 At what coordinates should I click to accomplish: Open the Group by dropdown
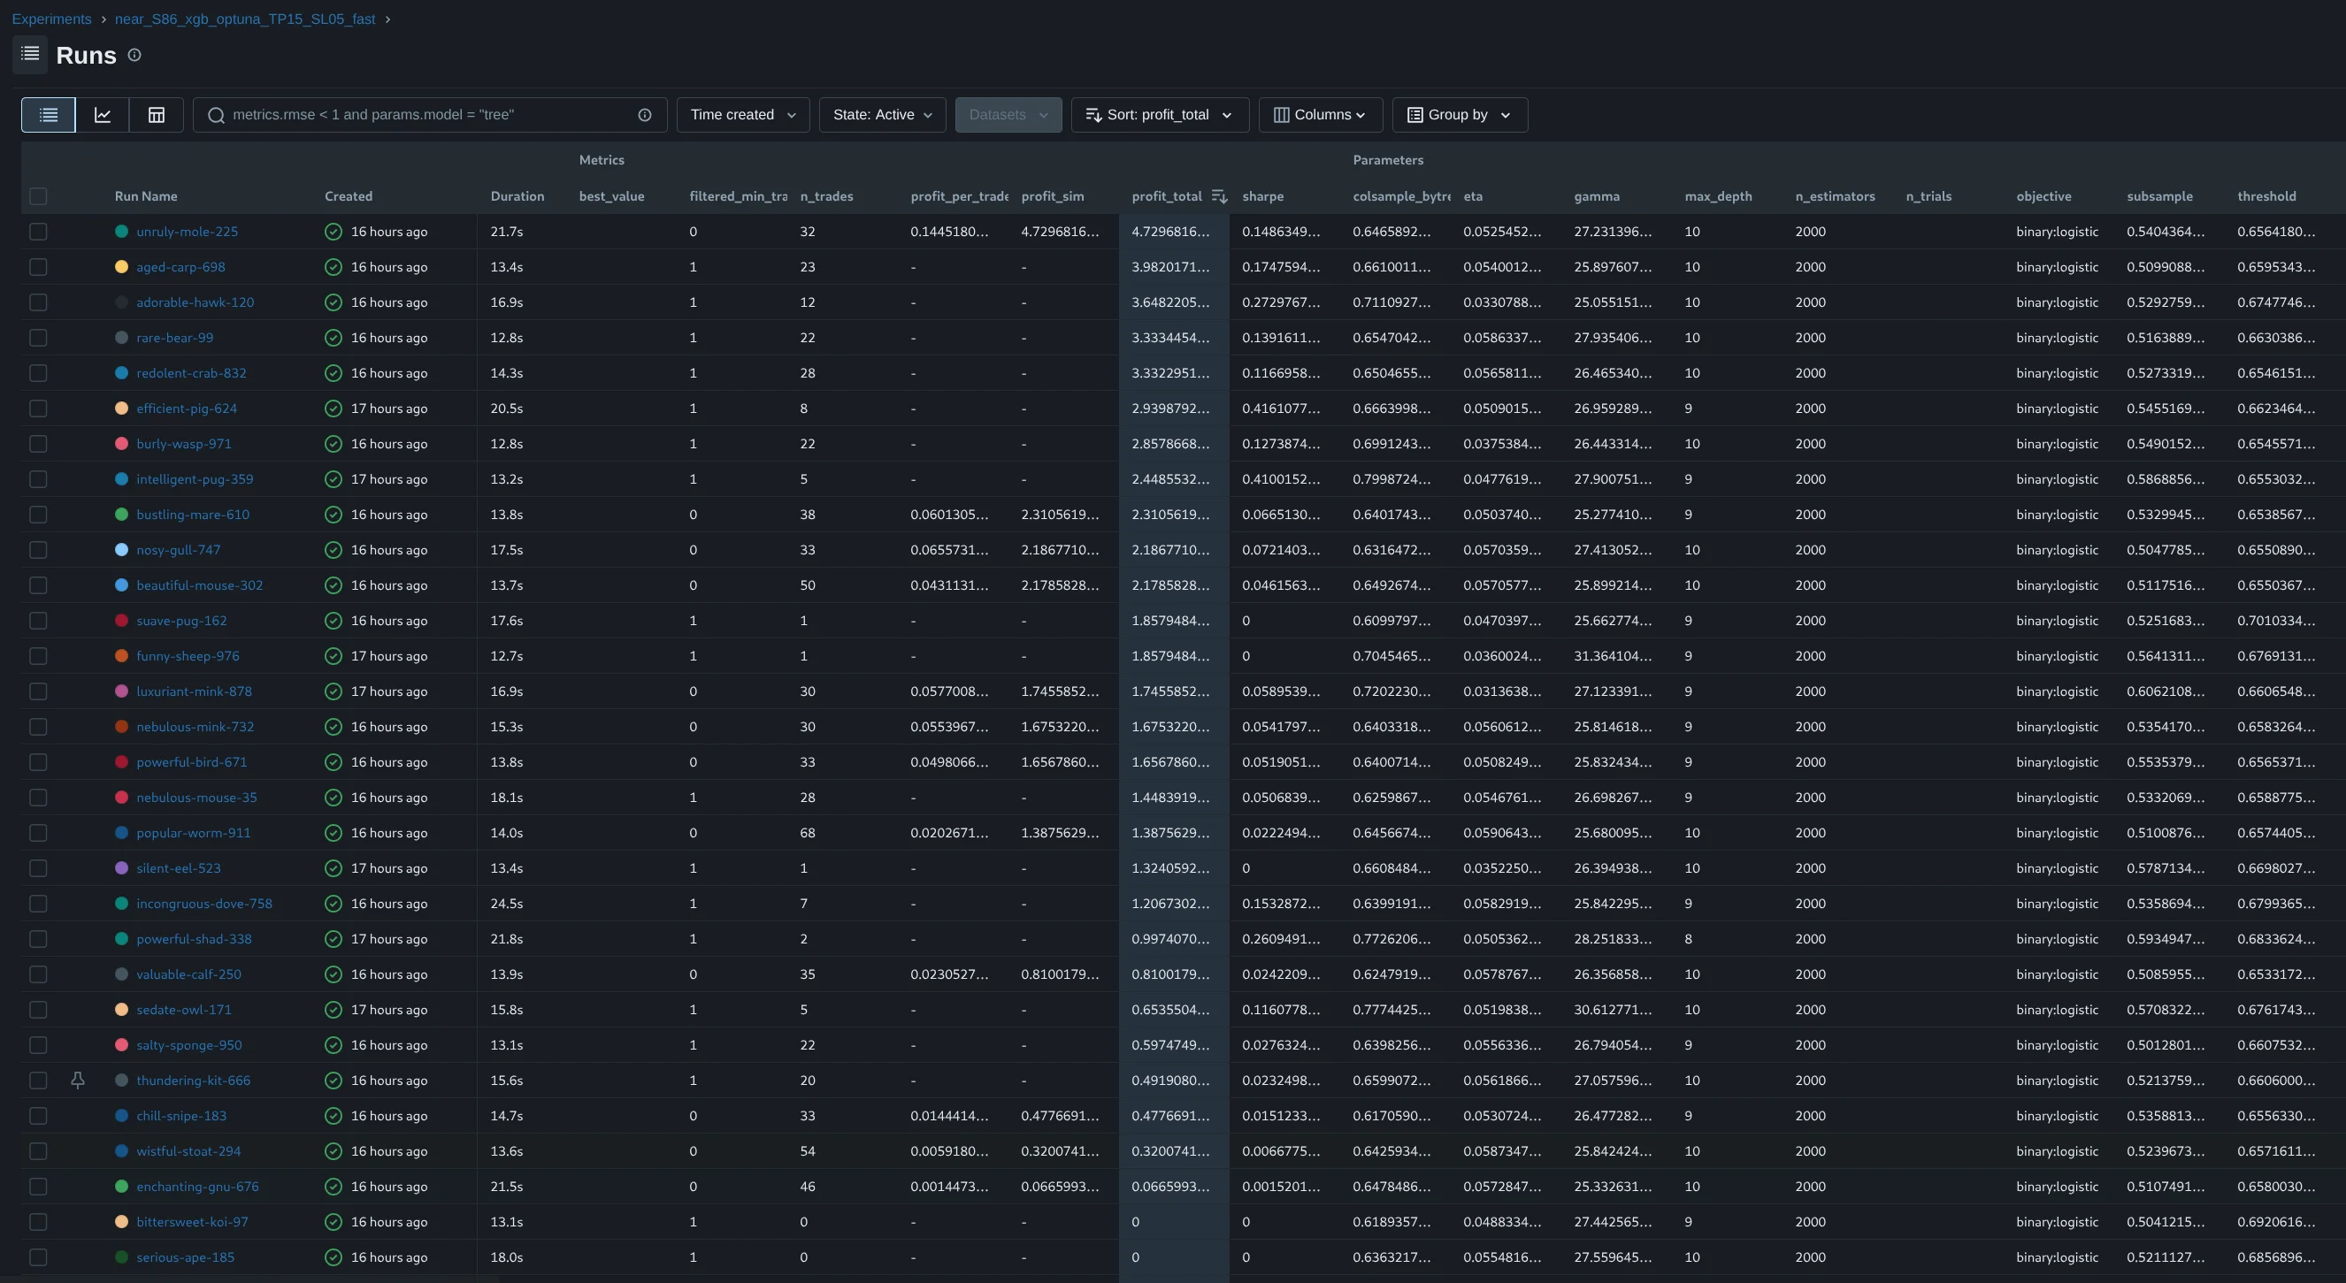1460,115
